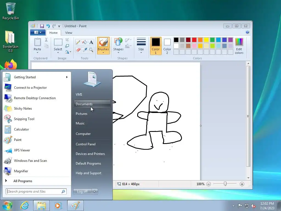This screenshot has width=281, height=211.
Task: Click the Select rectangle tool icon
Action: tap(58, 42)
